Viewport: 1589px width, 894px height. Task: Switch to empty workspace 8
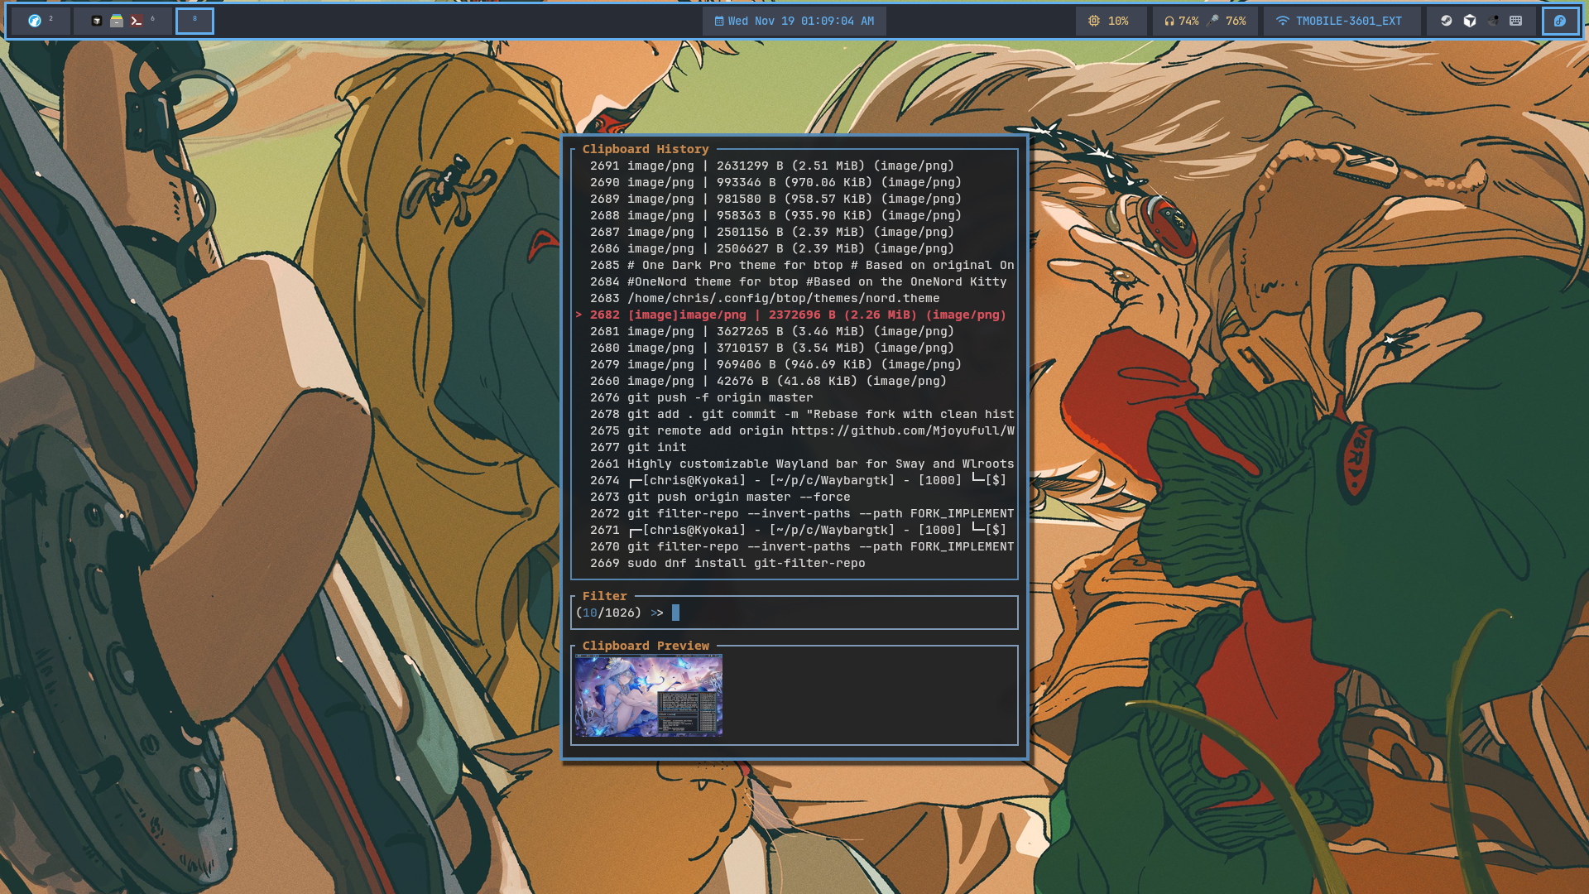tap(194, 21)
